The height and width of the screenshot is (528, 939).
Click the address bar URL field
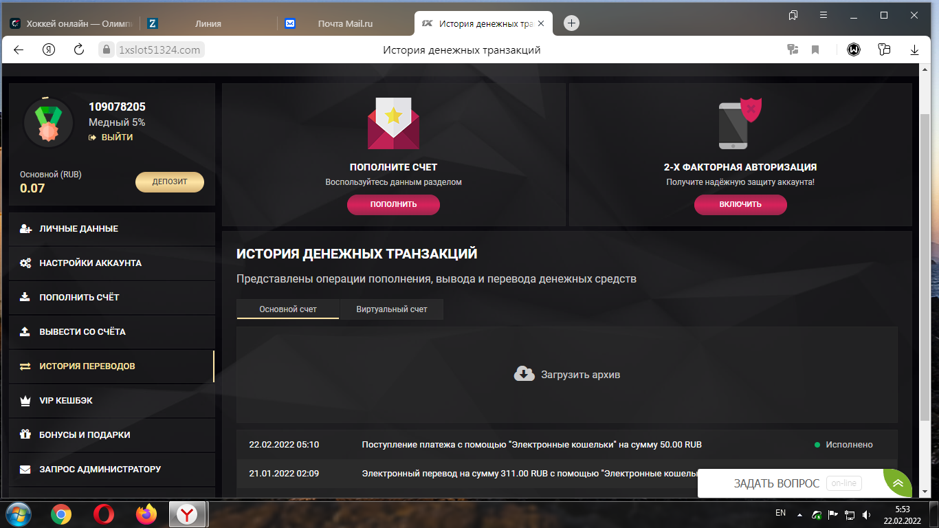(x=159, y=49)
